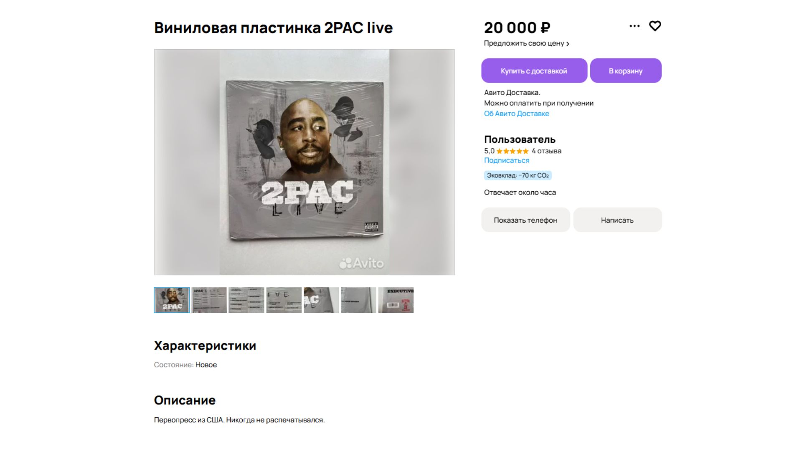Select fourth thumbnail showing 'LIVE' text
This screenshot has width=802, height=451.
(284, 300)
